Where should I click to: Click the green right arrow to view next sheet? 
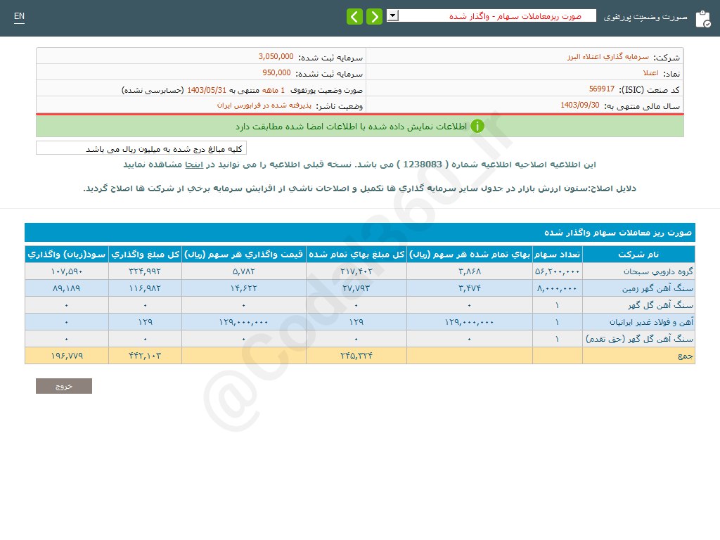click(x=374, y=16)
